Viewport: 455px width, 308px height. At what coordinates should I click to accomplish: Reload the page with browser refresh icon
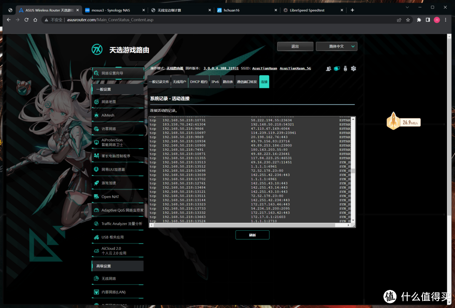coord(27,20)
